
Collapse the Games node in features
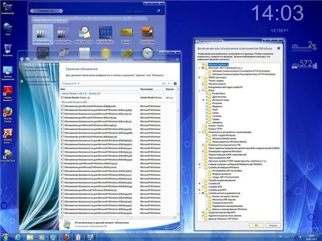(x=200, y=90)
